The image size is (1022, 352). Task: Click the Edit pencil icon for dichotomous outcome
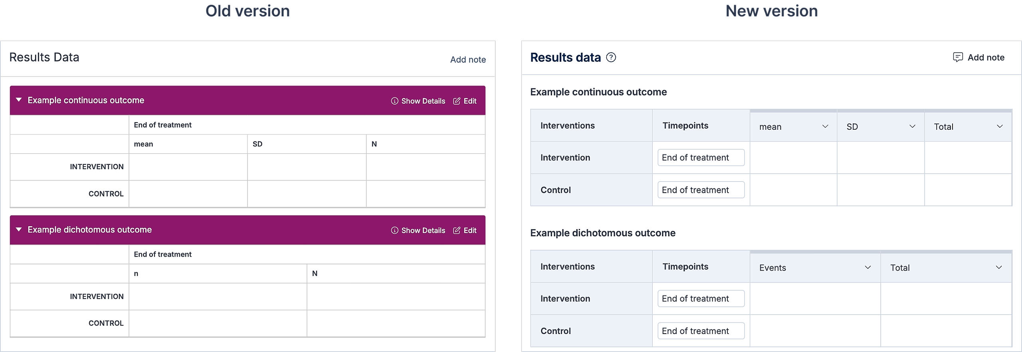pos(457,230)
